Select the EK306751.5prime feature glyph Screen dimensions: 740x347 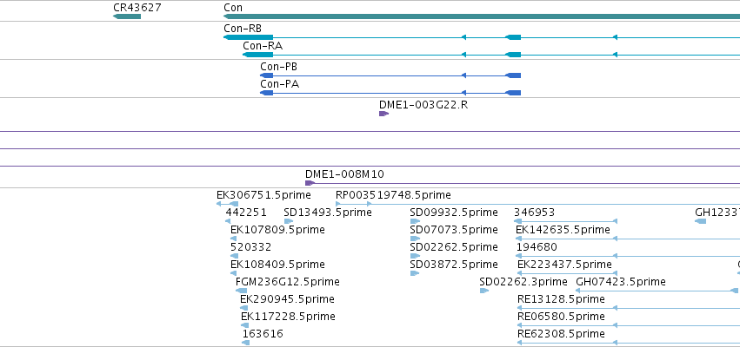227,204
